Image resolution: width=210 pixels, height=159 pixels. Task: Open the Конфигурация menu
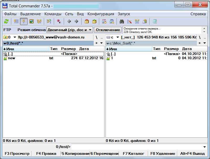101,14
